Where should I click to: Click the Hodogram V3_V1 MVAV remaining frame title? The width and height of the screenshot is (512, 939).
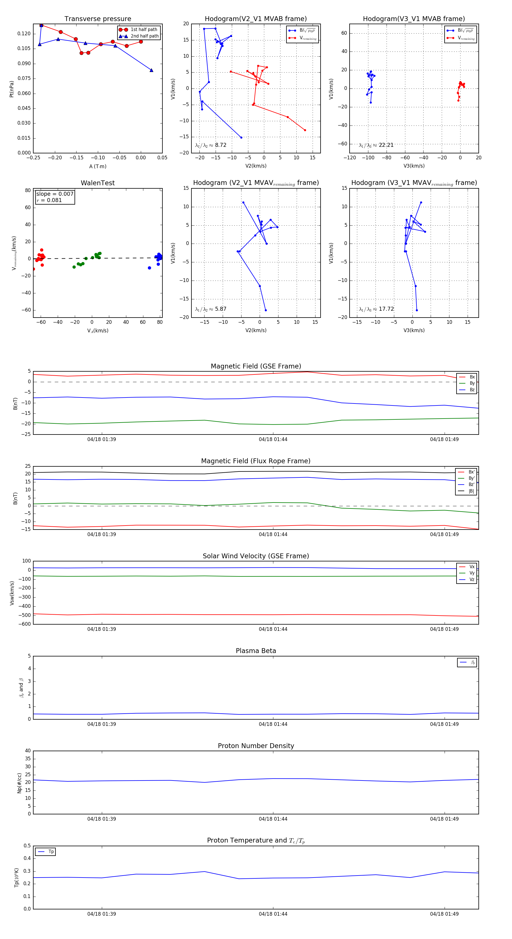pos(414,183)
